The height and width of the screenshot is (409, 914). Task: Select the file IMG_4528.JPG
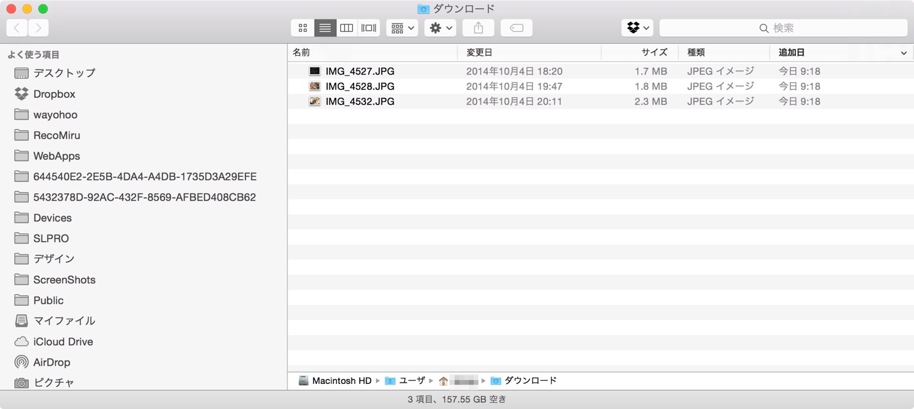coord(360,87)
